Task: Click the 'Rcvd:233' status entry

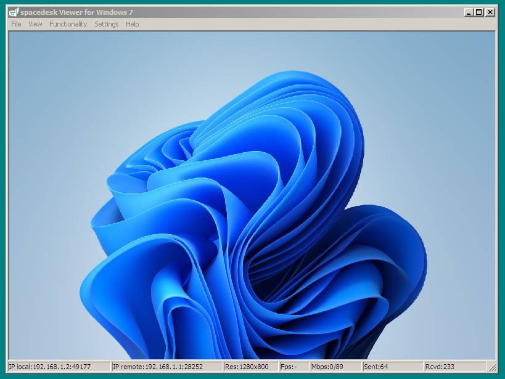Action: click(x=455, y=367)
